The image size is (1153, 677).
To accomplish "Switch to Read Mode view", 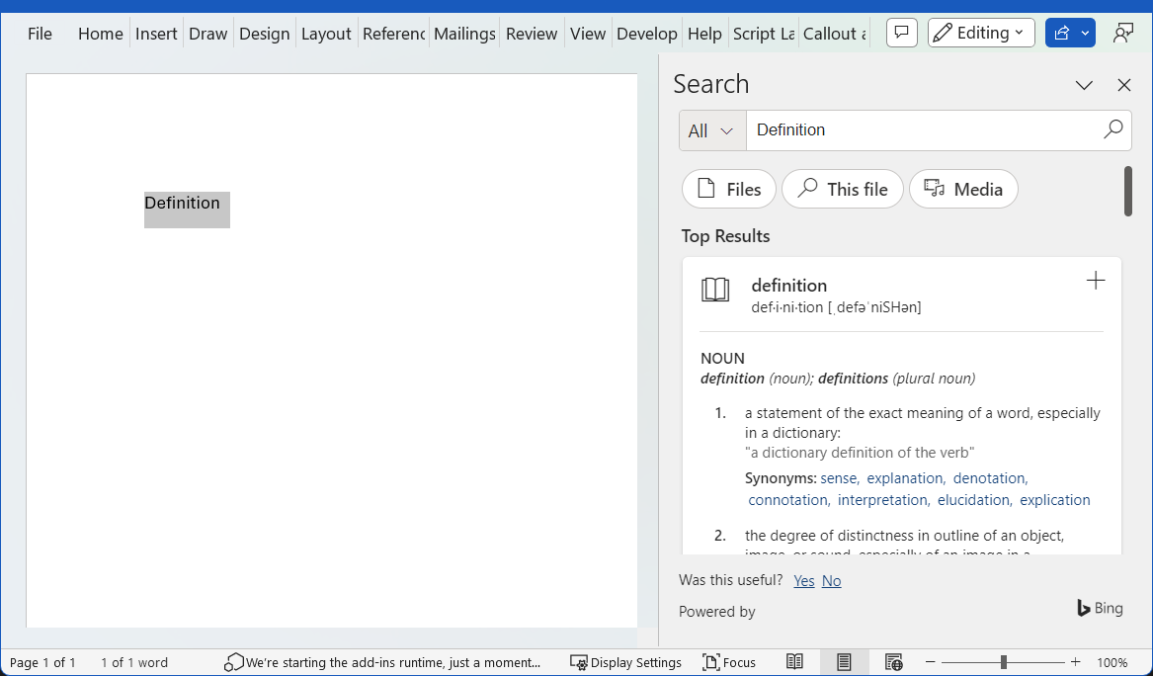I will (x=794, y=662).
